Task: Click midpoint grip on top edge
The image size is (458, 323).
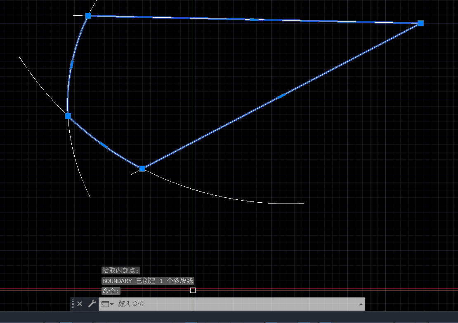Action: [x=254, y=19]
